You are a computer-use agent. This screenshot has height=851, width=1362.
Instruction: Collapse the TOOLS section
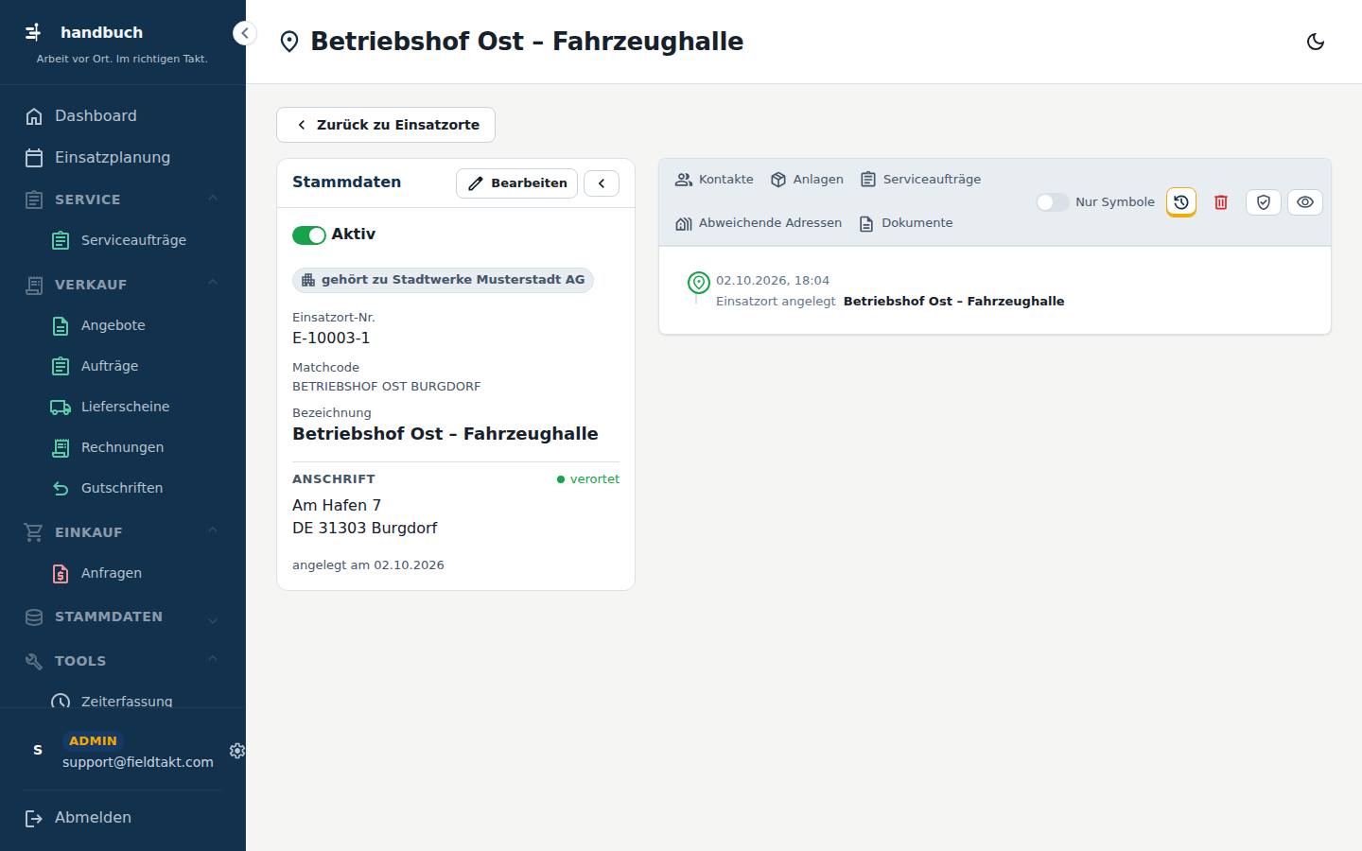(x=123, y=661)
